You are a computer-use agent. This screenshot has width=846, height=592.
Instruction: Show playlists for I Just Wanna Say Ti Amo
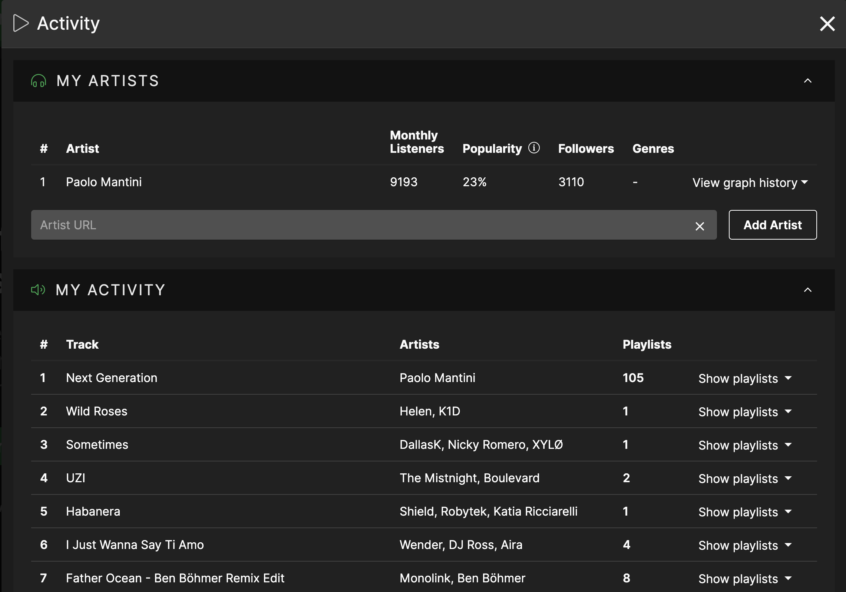(x=745, y=545)
